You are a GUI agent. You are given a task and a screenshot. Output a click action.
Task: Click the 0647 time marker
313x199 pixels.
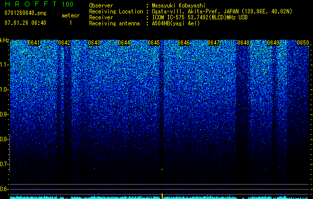point(213,43)
